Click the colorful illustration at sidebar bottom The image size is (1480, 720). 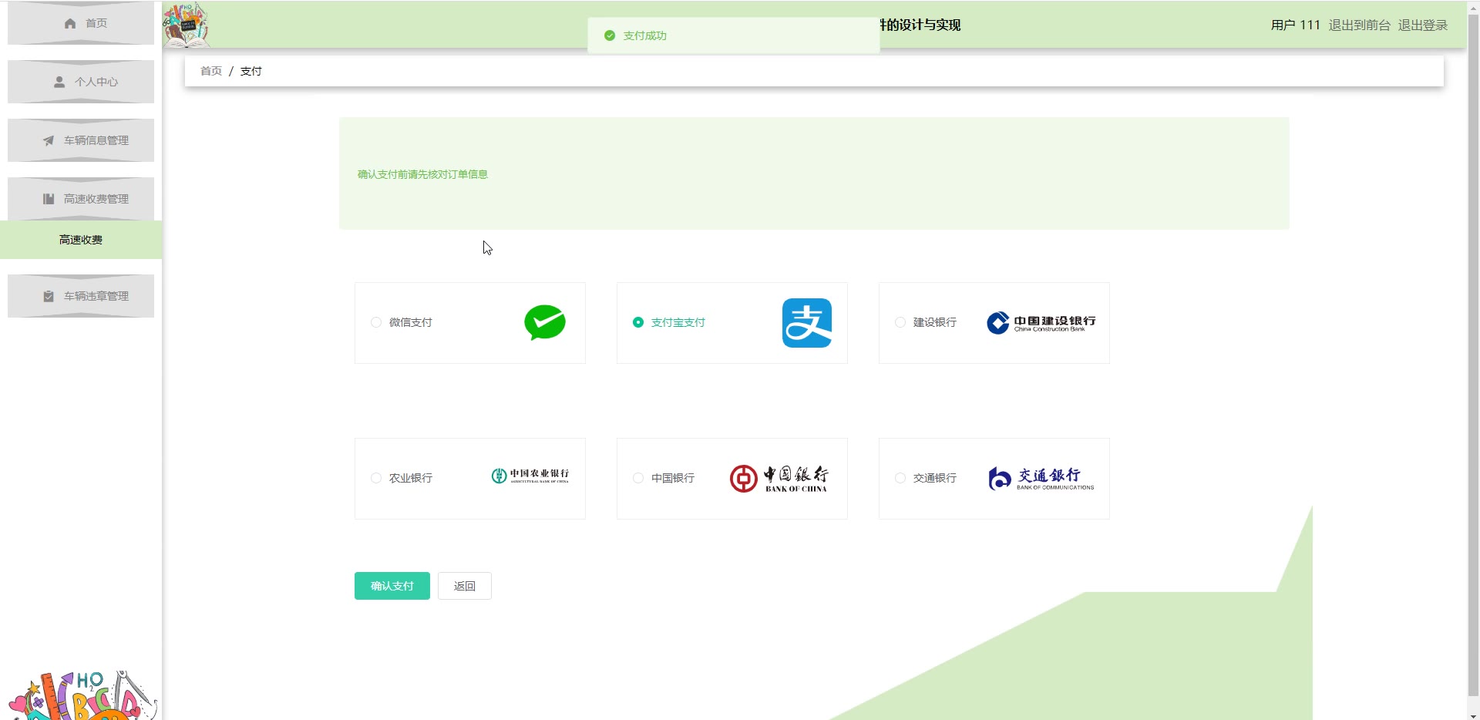81,695
